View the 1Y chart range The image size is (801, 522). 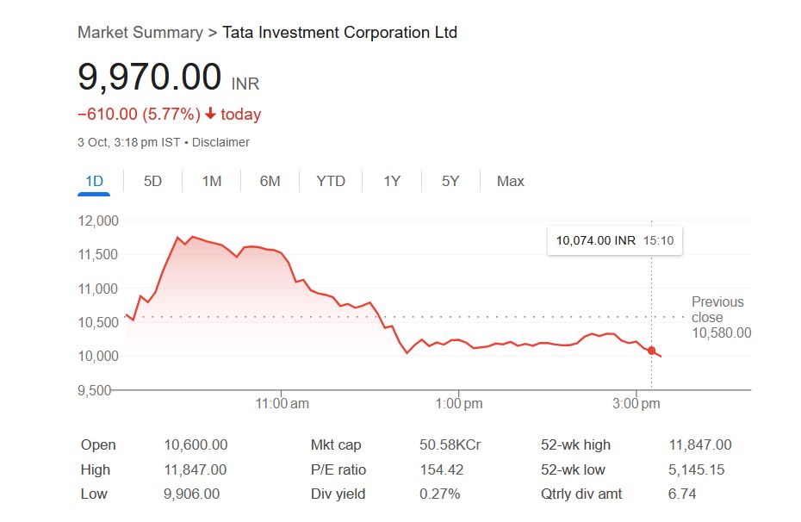[392, 181]
